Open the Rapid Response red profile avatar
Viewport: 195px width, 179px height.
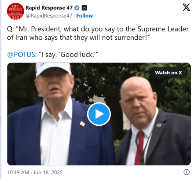tap(16, 11)
